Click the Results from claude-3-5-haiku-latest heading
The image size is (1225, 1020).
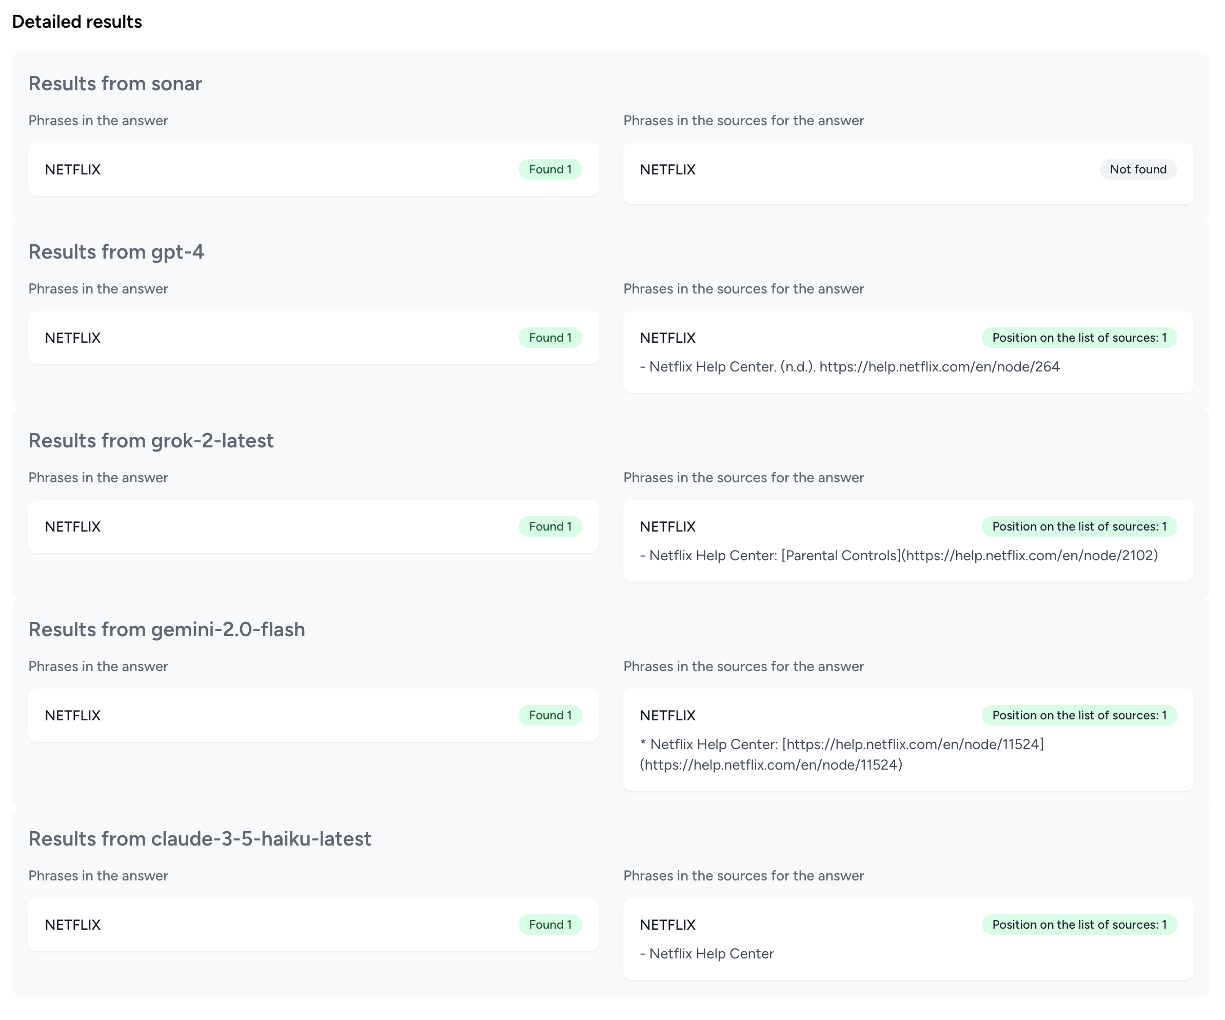click(x=200, y=838)
